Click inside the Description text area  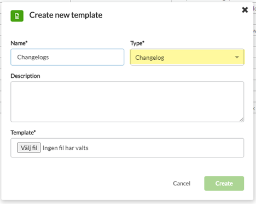pos(127,101)
